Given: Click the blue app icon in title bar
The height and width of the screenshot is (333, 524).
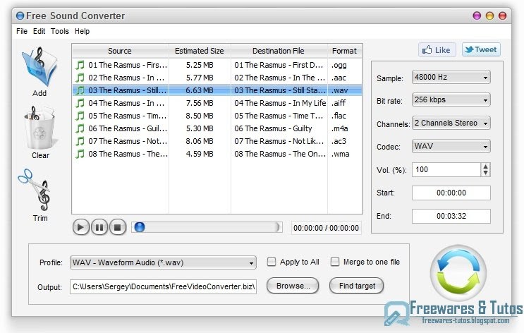Looking at the screenshot, I should coord(20,16).
